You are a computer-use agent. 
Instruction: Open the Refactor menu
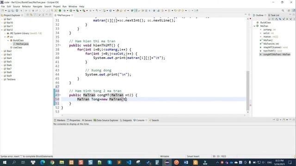click(x=26, y=6)
